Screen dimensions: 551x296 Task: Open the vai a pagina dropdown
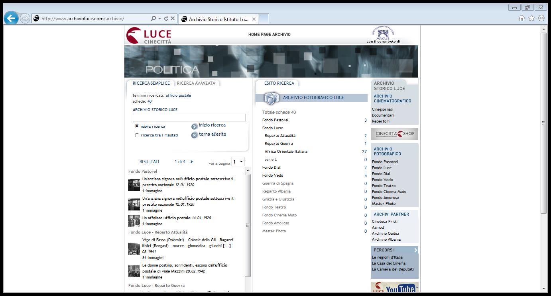tap(238, 162)
